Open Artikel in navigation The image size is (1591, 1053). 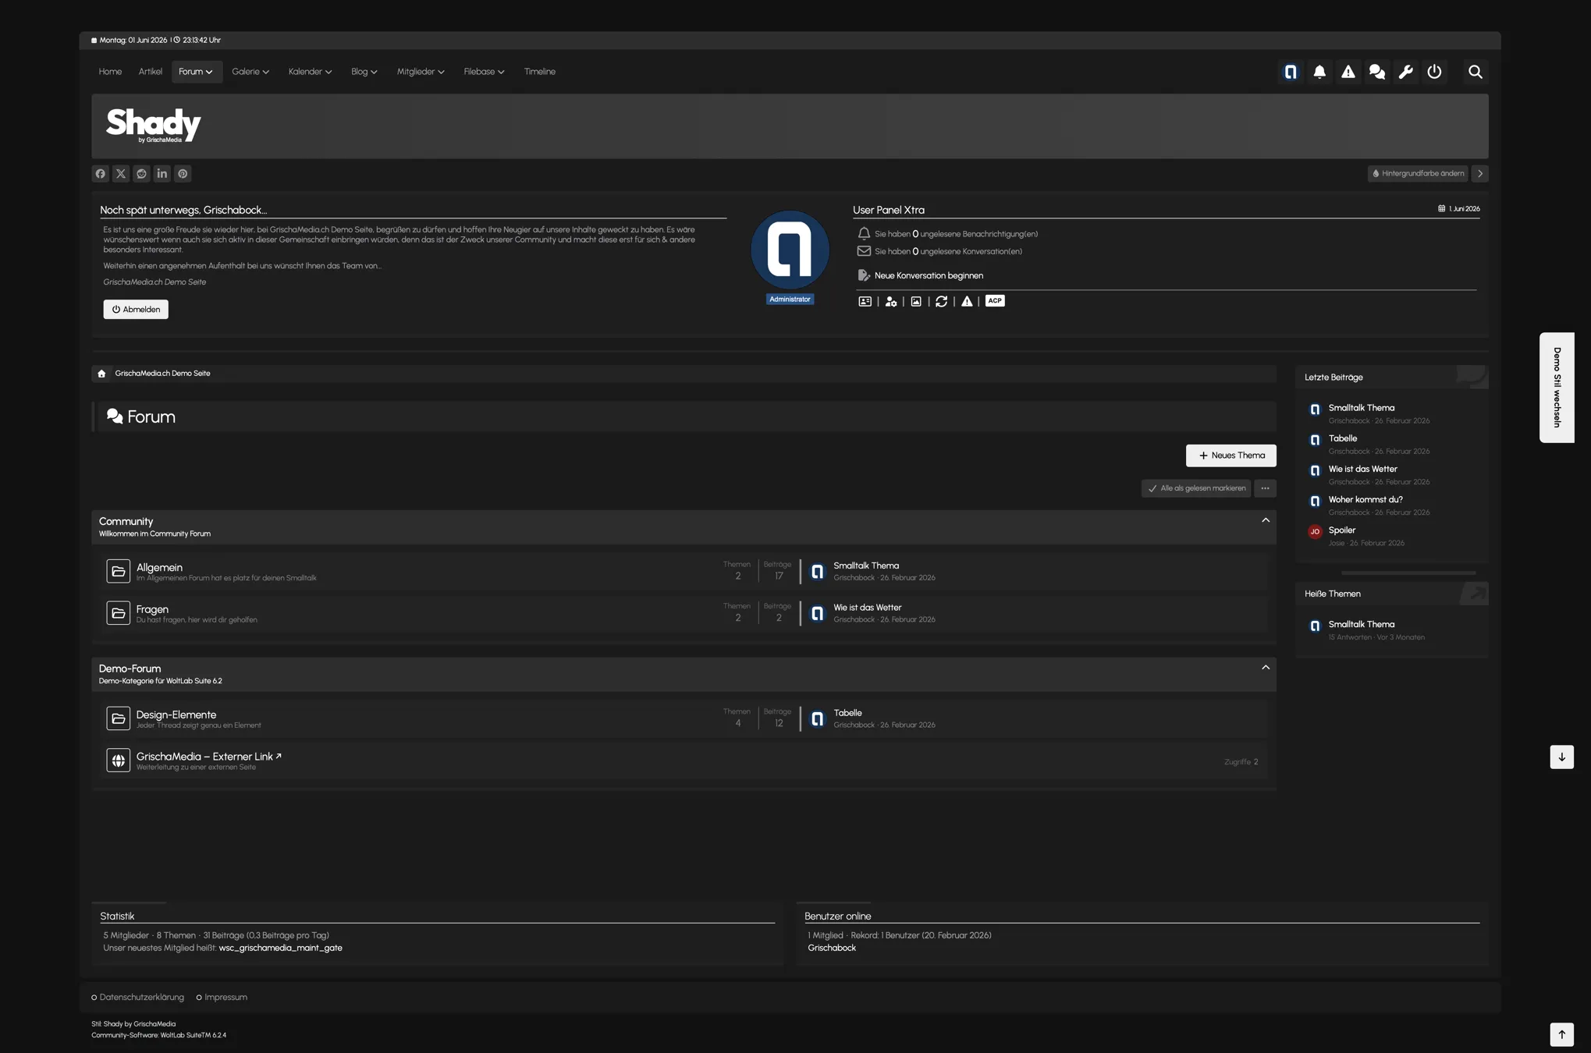coord(151,72)
